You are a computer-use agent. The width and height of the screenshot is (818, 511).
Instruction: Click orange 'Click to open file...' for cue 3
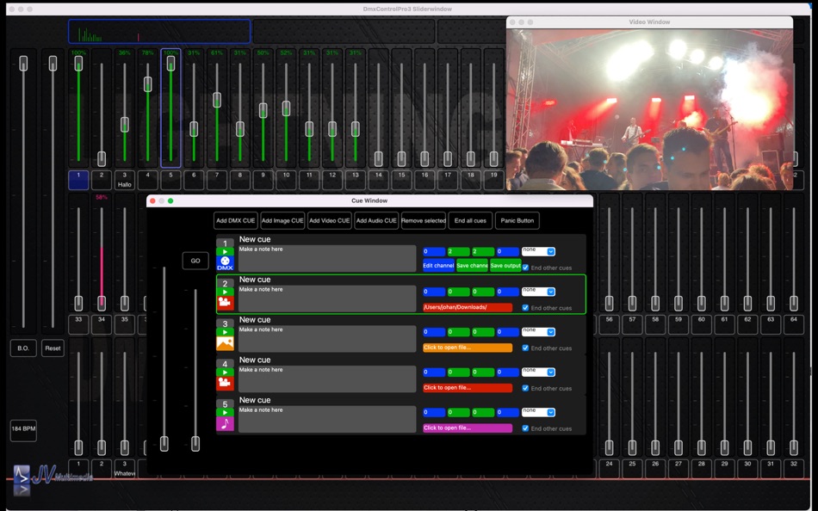pos(468,348)
